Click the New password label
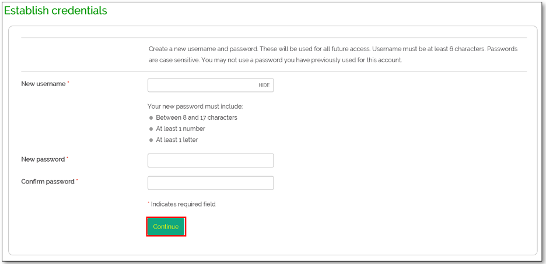Screen dimensions: 546x264 43,159
